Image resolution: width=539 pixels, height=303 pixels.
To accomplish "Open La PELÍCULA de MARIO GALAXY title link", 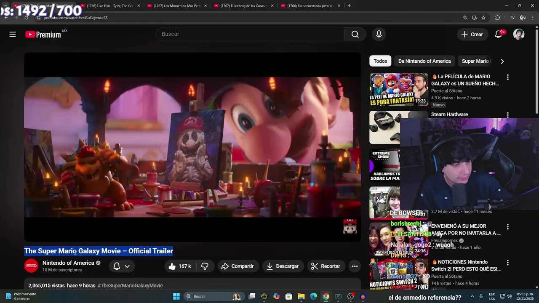I will pos(465,80).
